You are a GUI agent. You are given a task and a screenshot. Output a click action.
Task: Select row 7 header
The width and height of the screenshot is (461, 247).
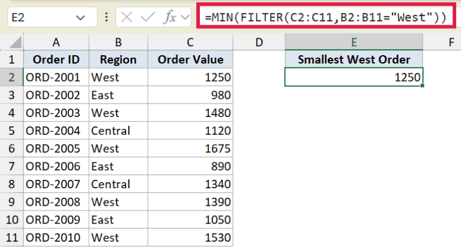(12, 166)
